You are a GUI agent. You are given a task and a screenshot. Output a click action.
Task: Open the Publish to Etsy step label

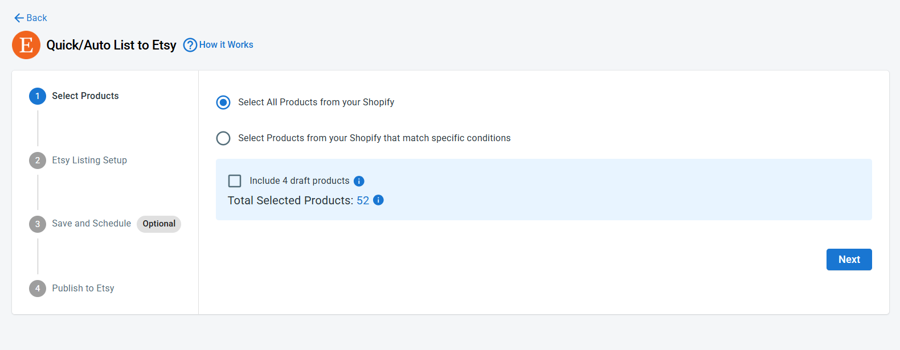(83, 289)
